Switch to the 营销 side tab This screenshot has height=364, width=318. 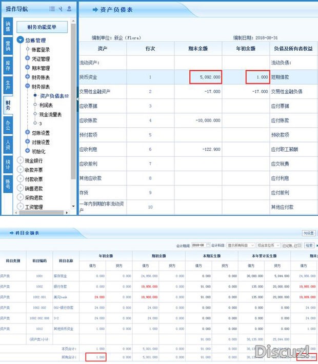pyautogui.click(x=8, y=46)
